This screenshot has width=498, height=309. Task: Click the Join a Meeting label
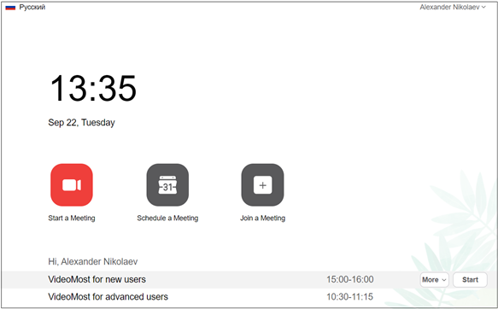pyautogui.click(x=262, y=218)
